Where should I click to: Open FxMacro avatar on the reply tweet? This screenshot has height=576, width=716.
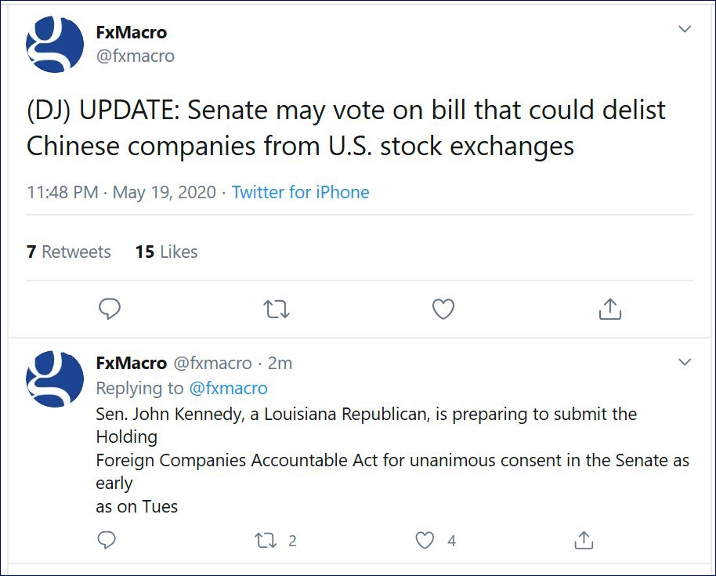click(55, 379)
